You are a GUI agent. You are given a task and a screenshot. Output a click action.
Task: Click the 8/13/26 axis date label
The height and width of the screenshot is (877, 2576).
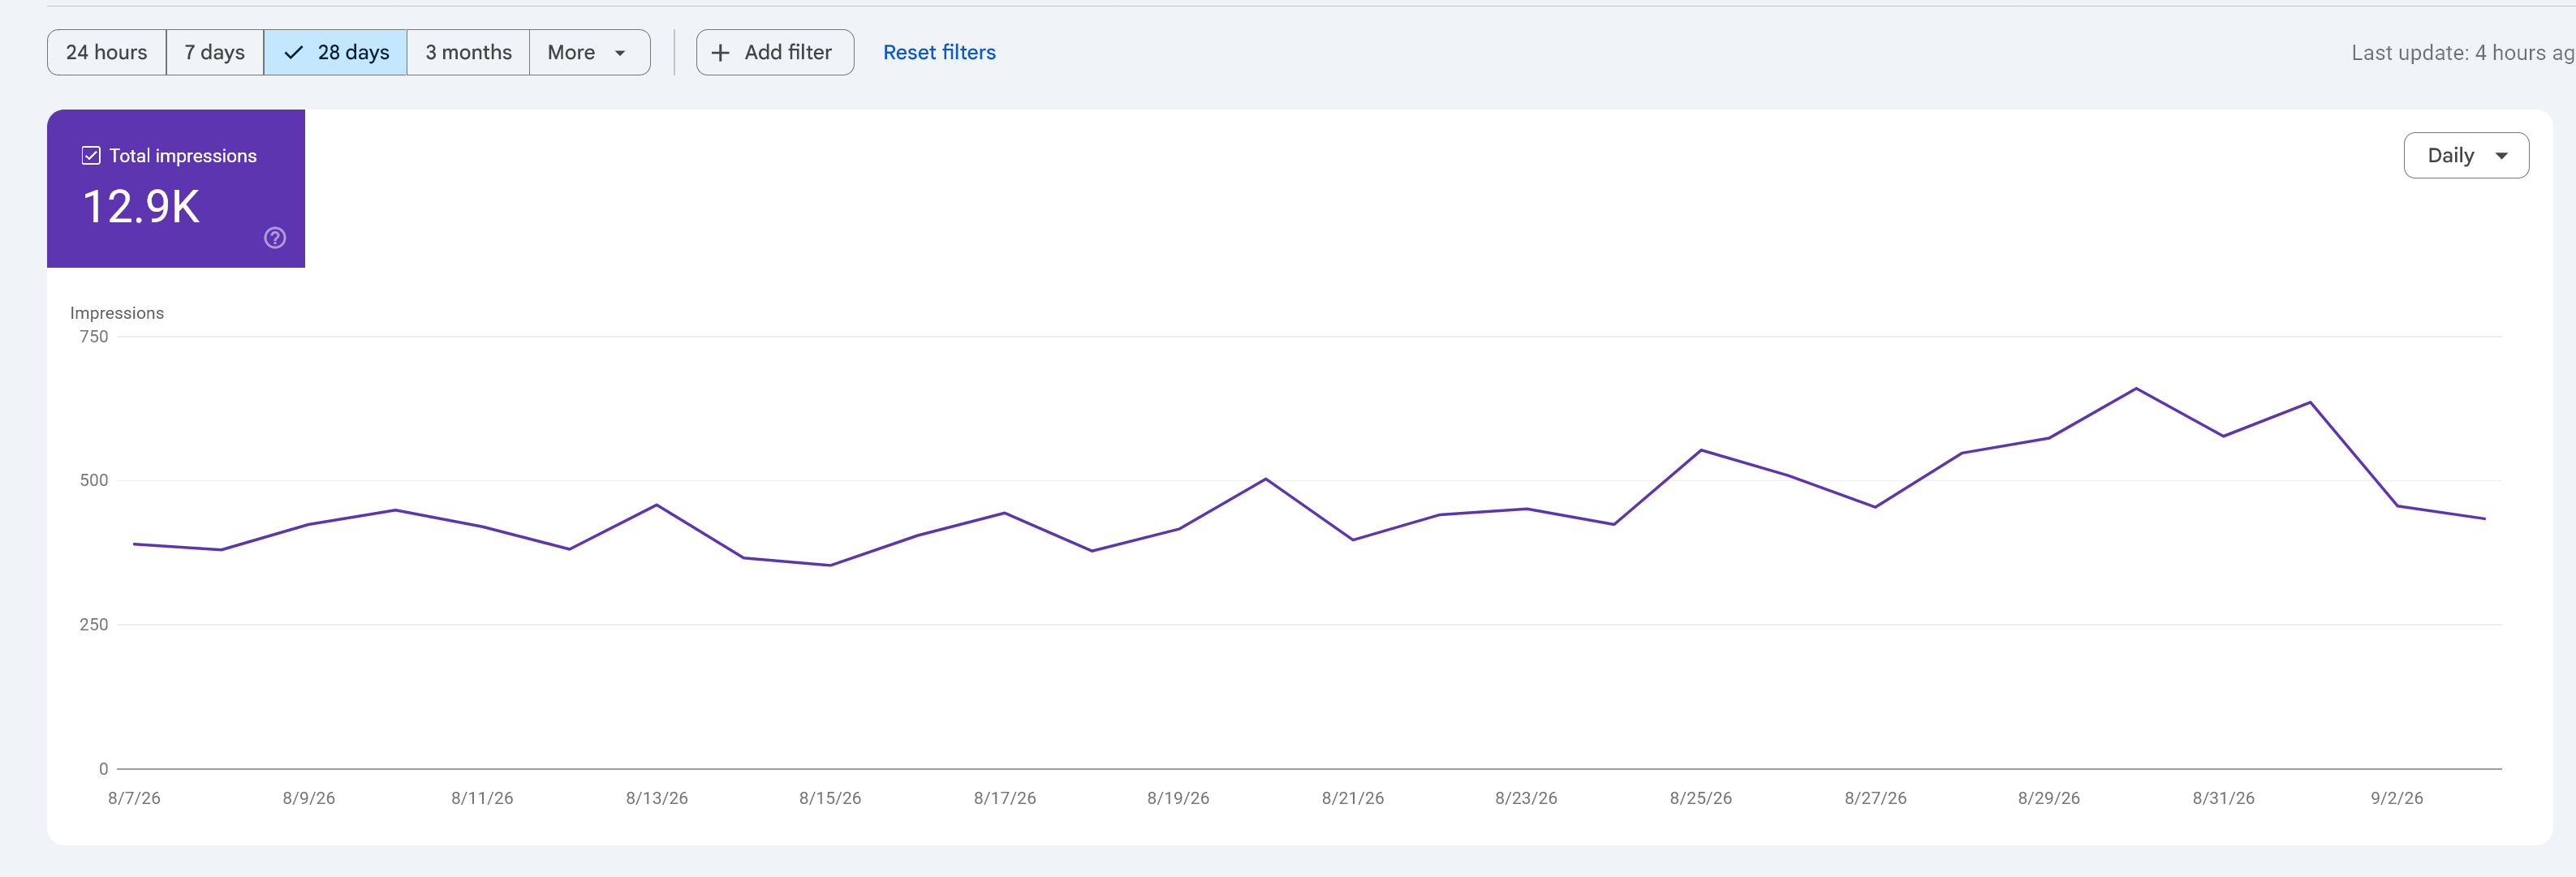[x=657, y=798]
